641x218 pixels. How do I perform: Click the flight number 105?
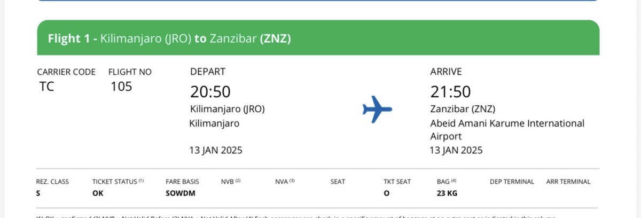(x=121, y=86)
